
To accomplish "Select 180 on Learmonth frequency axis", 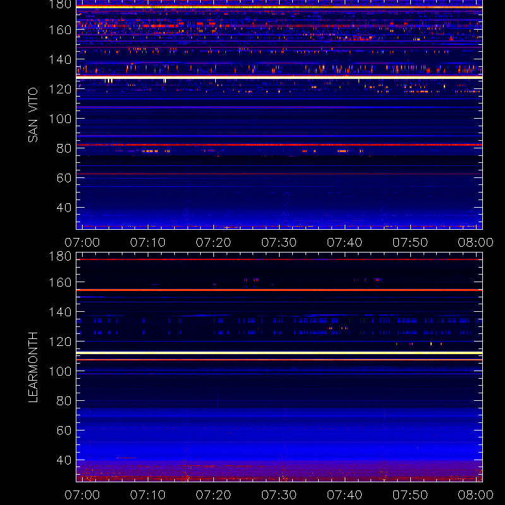I will pyautogui.click(x=60, y=256).
